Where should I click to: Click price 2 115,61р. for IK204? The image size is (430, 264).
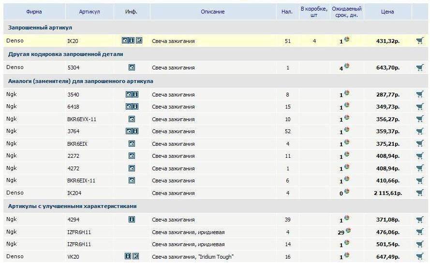click(386, 193)
